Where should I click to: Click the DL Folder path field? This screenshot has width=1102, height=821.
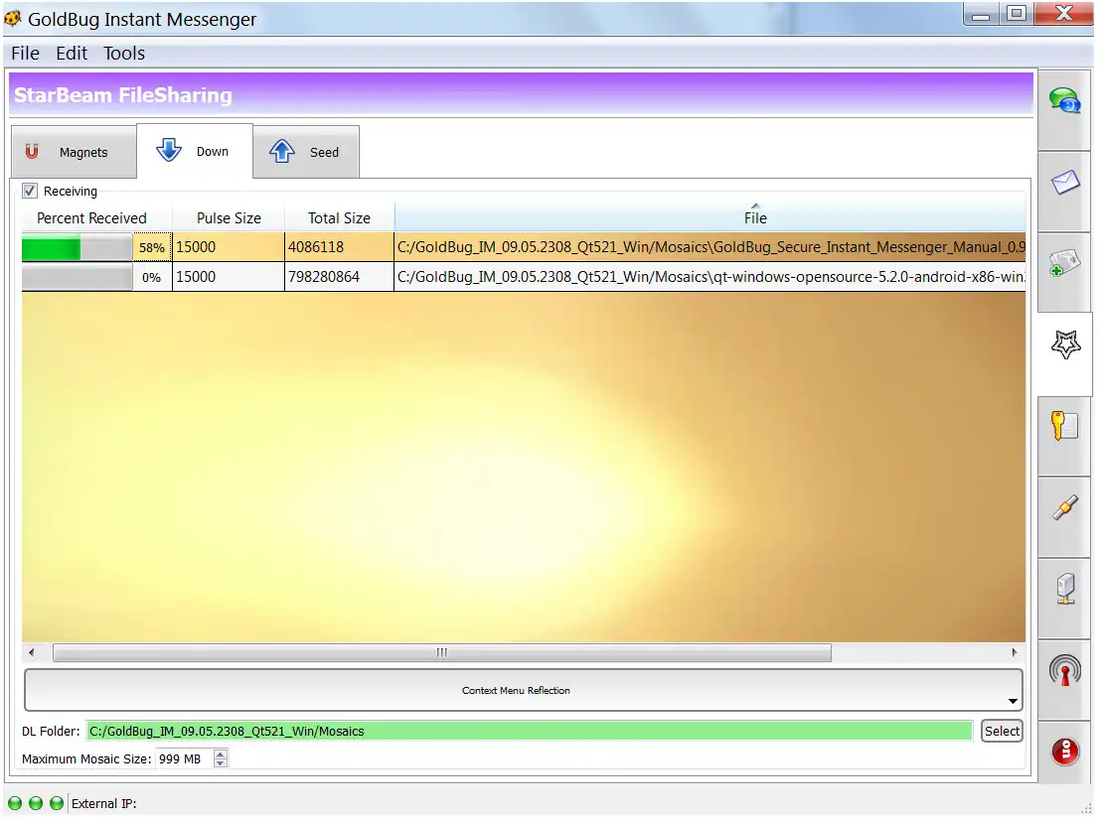click(530, 731)
